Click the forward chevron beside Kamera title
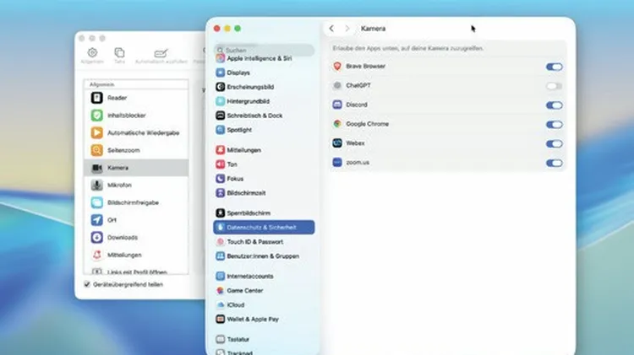Image resolution: width=634 pixels, height=355 pixels. click(347, 29)
